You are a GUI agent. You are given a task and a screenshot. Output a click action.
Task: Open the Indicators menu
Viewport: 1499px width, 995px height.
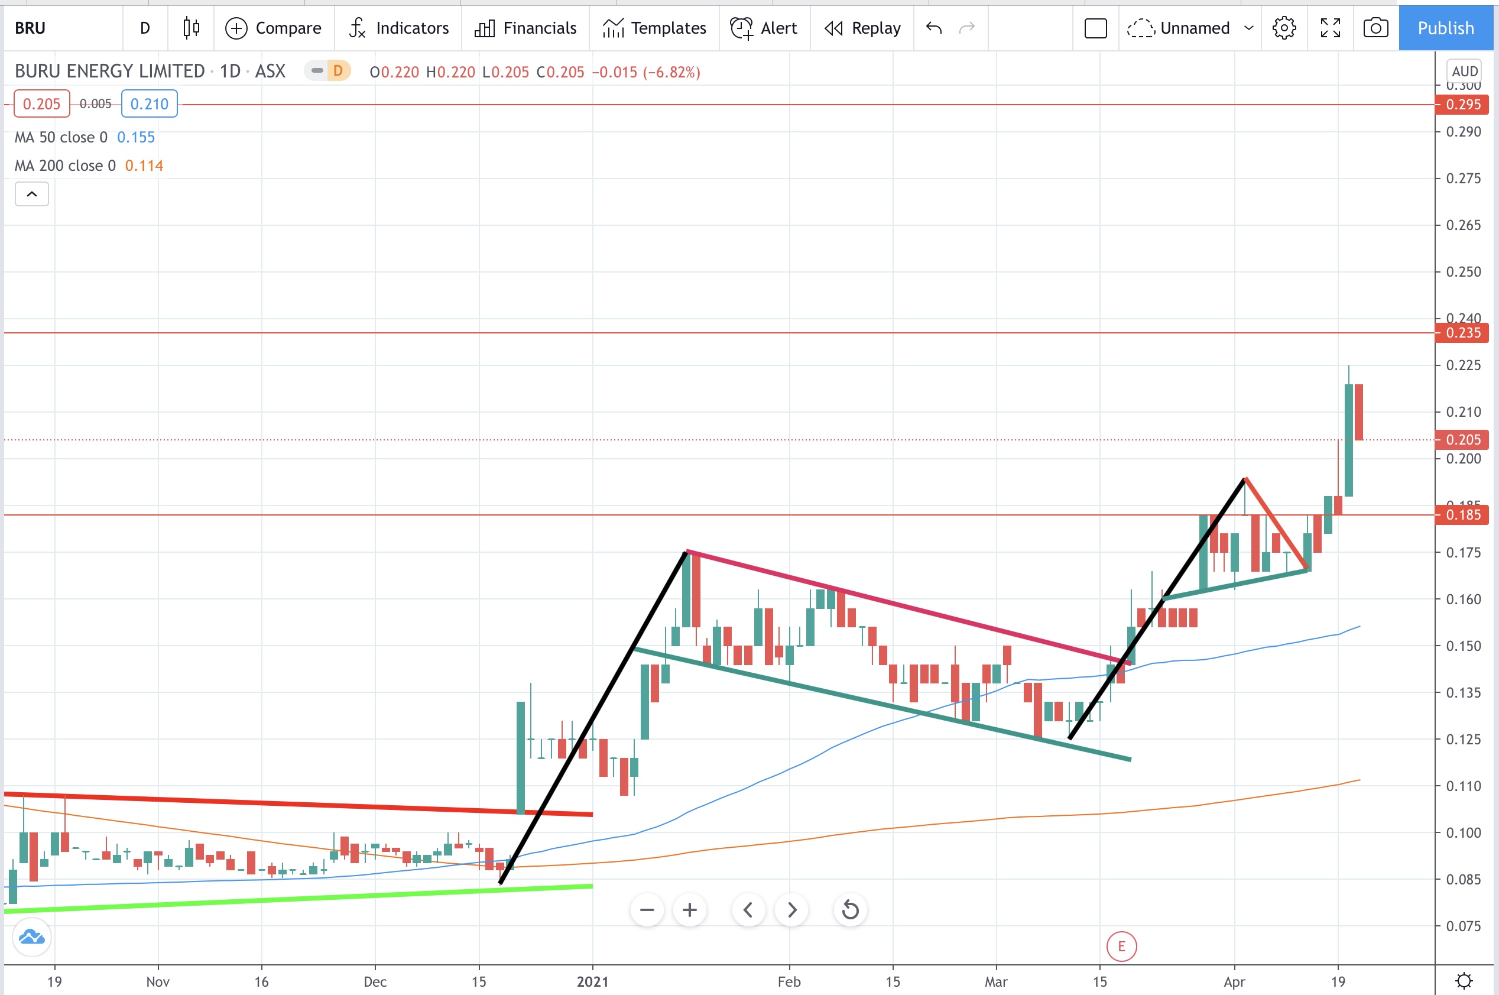coord(398,28)
